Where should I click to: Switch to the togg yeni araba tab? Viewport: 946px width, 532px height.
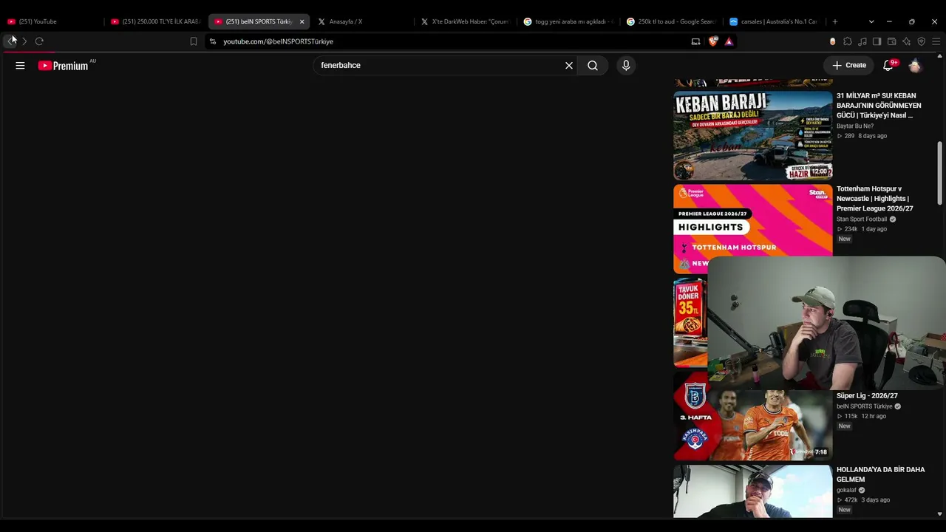click(x=568, y=21)
